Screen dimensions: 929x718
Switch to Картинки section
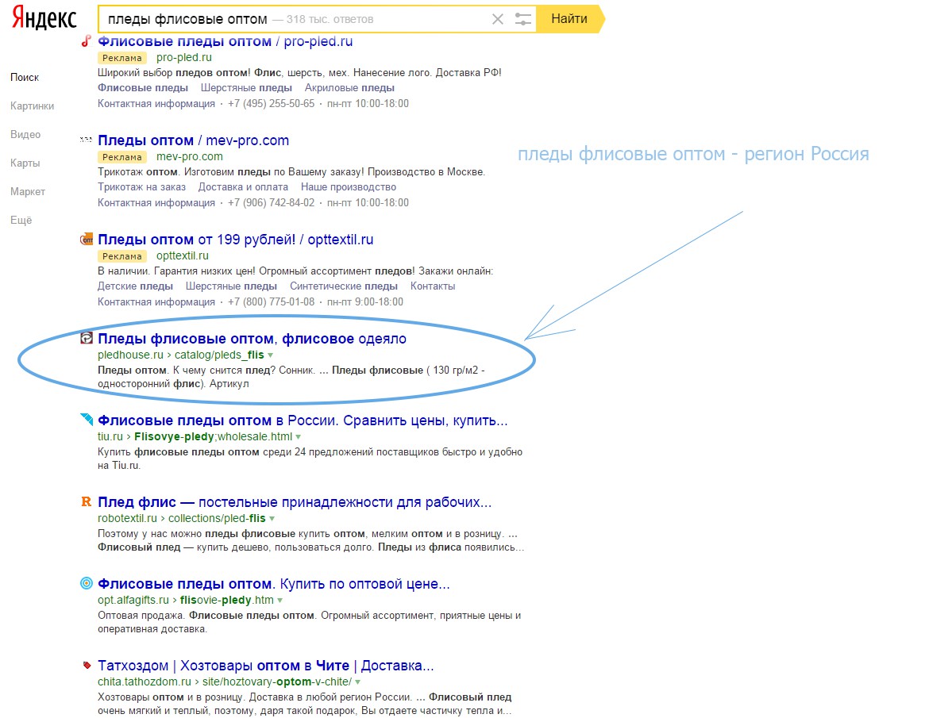coord(32,106)
